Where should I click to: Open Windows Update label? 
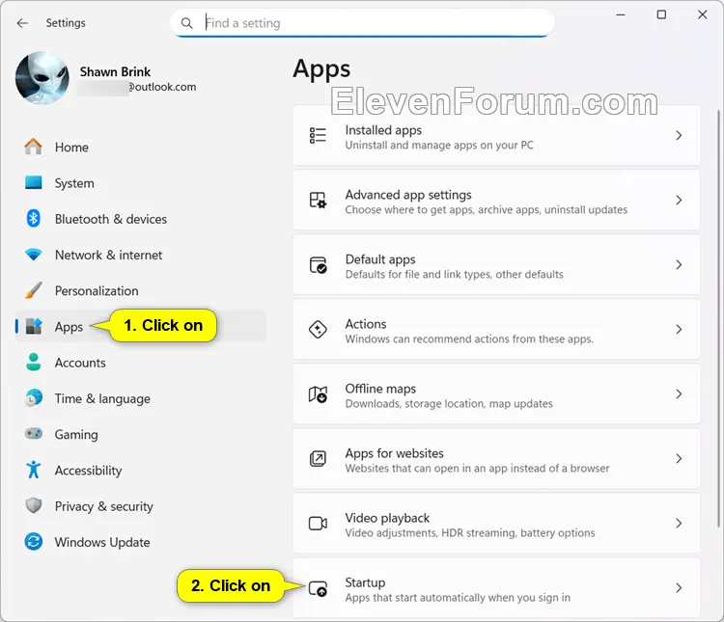coord(102,542)
